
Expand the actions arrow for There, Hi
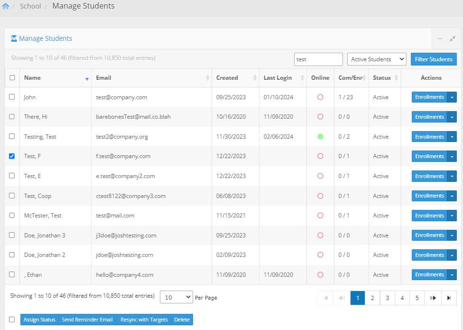click(452, 117)
